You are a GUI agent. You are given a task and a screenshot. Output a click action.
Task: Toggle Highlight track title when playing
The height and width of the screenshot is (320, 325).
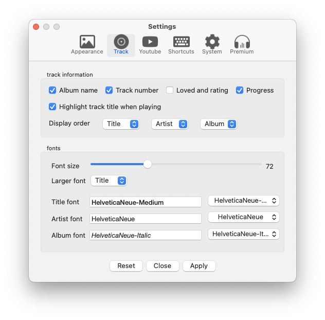[x=52, y=106]
